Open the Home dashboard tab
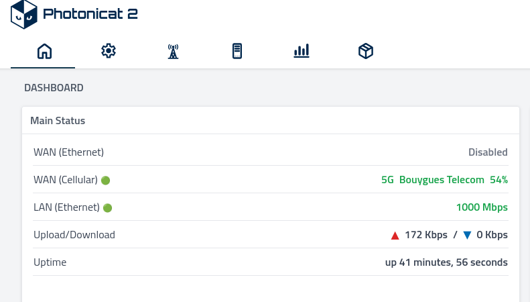530x302 pixels. coord(44,51)
